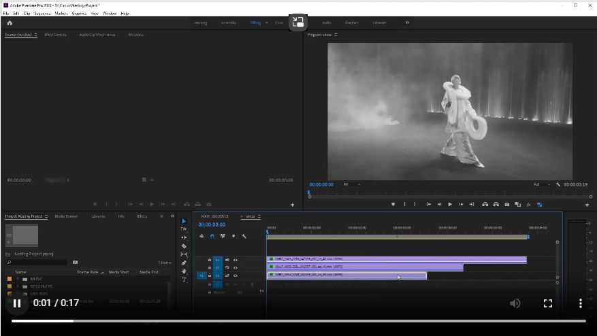Open the Markers menu
Screen dimensions: 597x336
(x=61, y=14)
